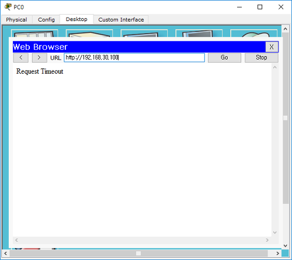This screenshot has height=260, width=292.
Task: Select the Desktop tab
Action: pos(77,19)
